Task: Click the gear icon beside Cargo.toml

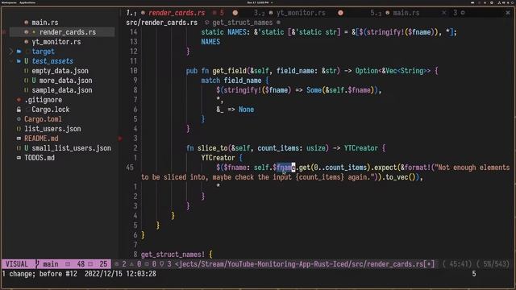Action: 19,119
